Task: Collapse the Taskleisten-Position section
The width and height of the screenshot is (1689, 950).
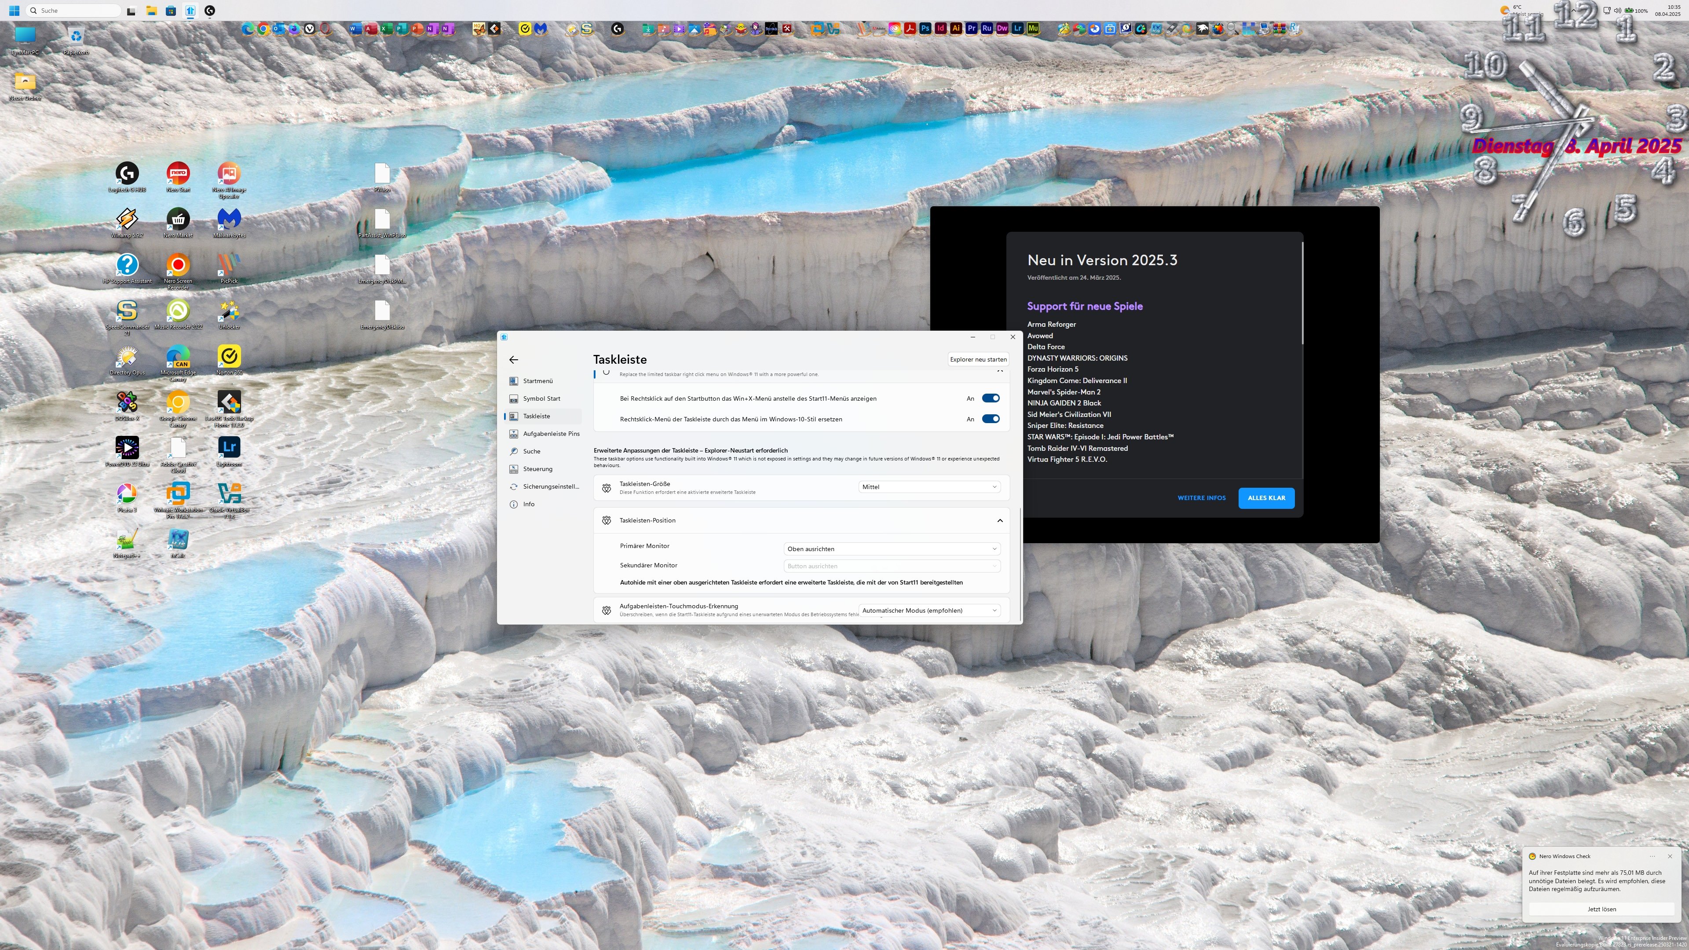Action: point(999,521)
